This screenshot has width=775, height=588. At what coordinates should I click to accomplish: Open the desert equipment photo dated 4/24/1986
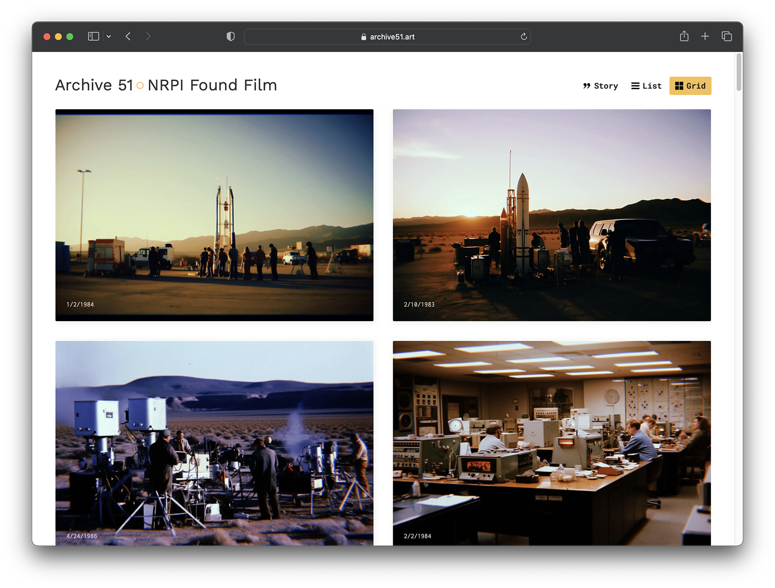214,443
